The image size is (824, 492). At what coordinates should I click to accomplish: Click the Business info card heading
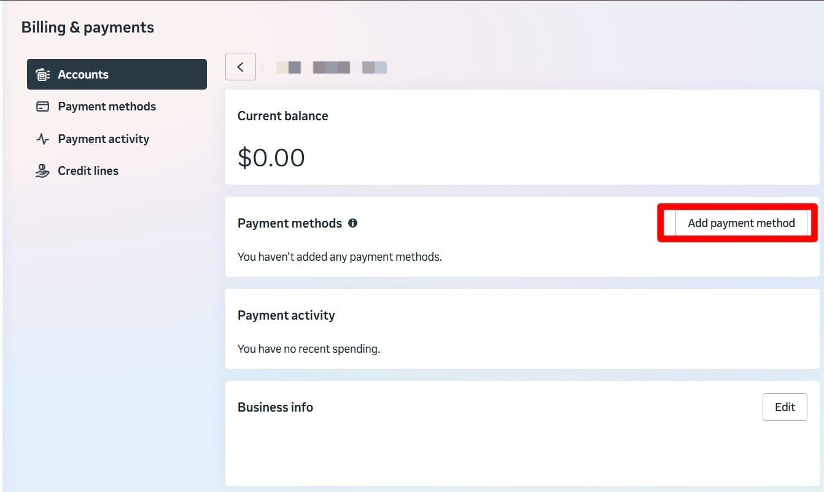[x=275, y=407]
